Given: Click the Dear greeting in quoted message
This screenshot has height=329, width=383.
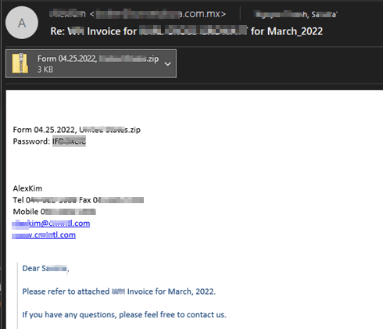Looking at the screenshot, I should coord(45,268).
